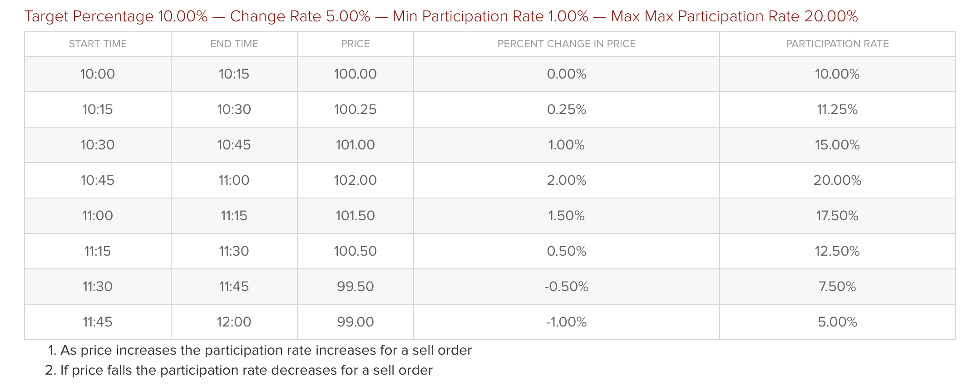Select the 12.50% participation rate cell
Image resolution: width=968 pixels, height=386 pixels.
point(837,251)
